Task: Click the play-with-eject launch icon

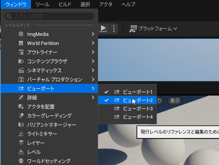Action: (103, 29)
